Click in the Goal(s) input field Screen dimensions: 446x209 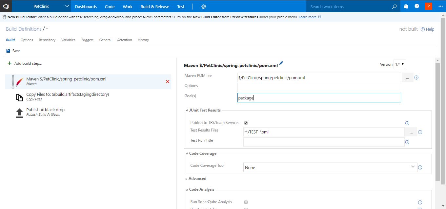(x=319, y=98)
